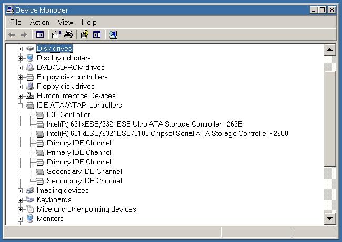Click the Floppy disk drives icon
Image resolution: width=342 pixels, height=242 pixels.
pyautogui.click(x=30, y=87)
